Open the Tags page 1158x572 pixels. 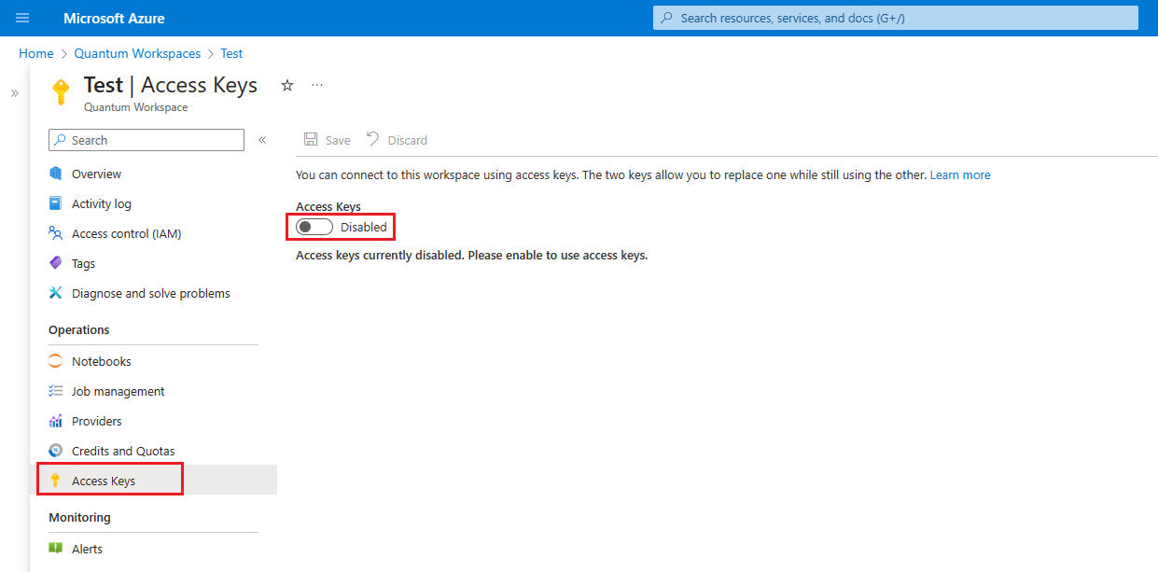[82, 263]
